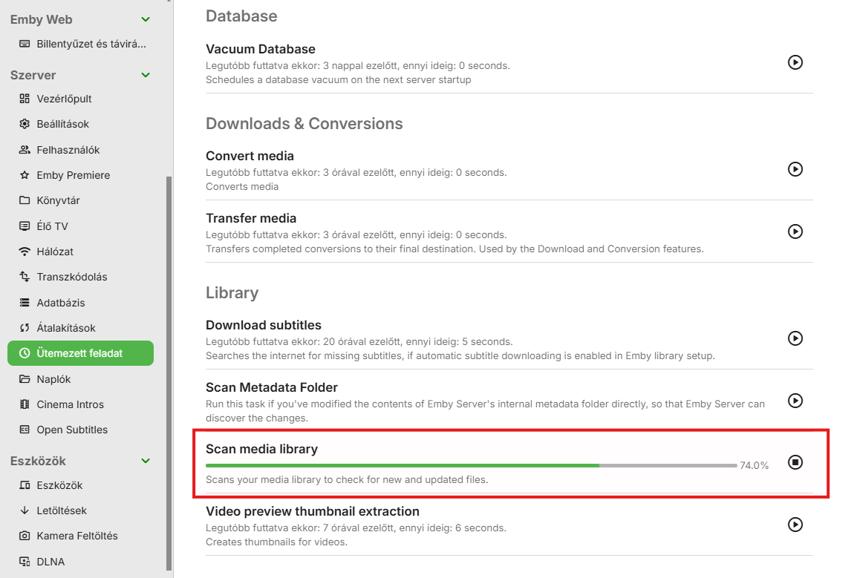The width and height of the screenshot is (860, 578).
Task: Click the Emby Premiere star icon
Action: pos(25,175)
